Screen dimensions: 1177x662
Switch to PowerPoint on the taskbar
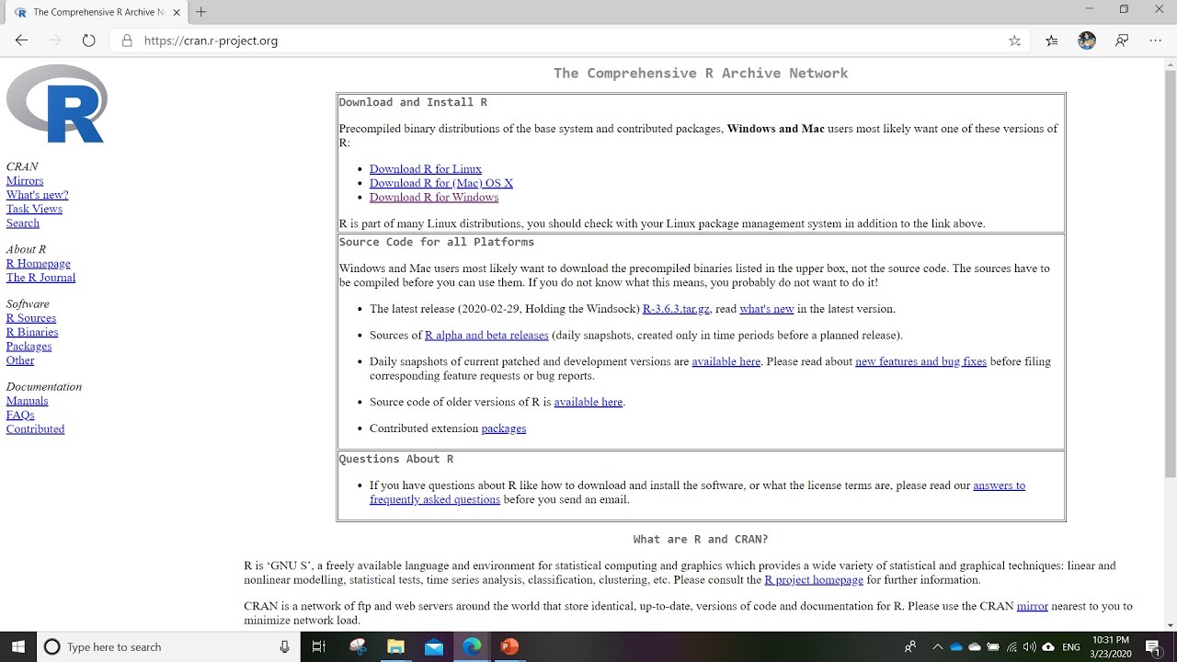tap(509, 647)
